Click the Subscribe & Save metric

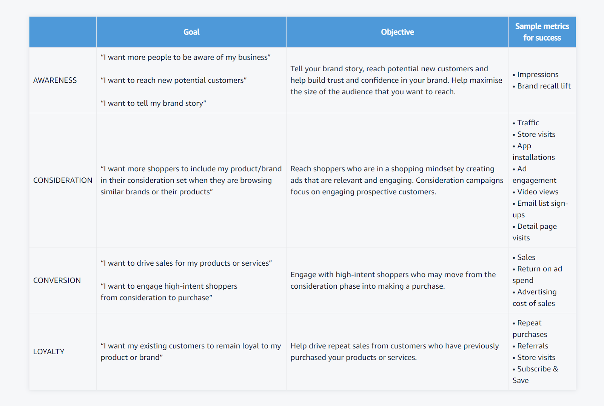(535, 375)
